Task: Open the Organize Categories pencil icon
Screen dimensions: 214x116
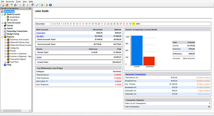Action: (x=20, y=5)
